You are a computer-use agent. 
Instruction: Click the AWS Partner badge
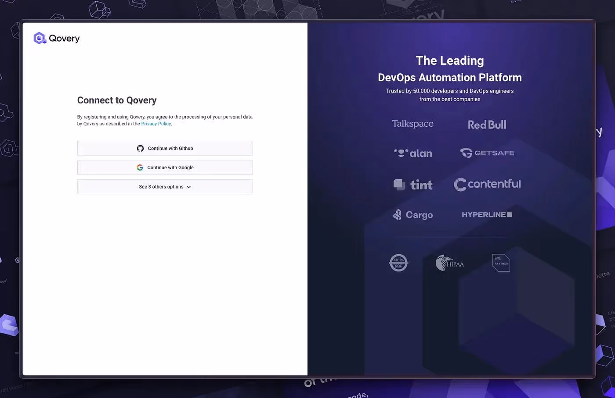[x=501, y=263]
